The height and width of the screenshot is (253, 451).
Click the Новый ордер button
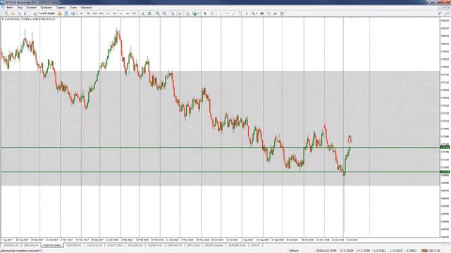[x=44, y=13]
